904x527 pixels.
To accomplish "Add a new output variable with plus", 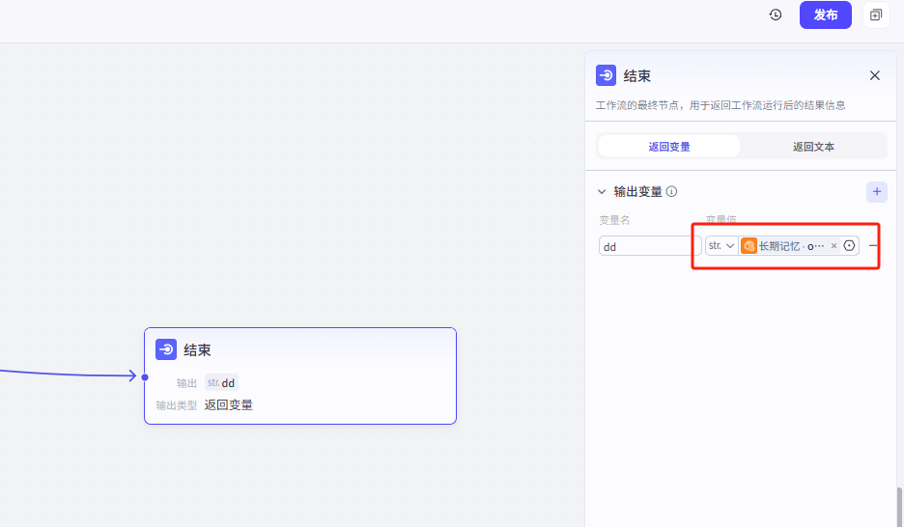I will pyautogui.click(x=876, y=192).
